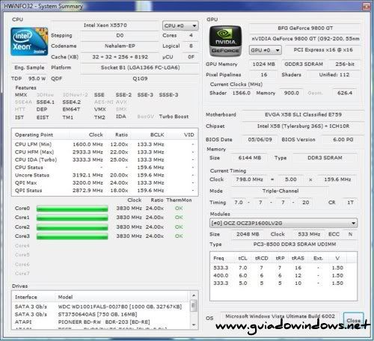This screenshot has width=374, height=341.
Task: Click the Core3 usage bar
Action: pyautogui.click(x=73, y=236)
